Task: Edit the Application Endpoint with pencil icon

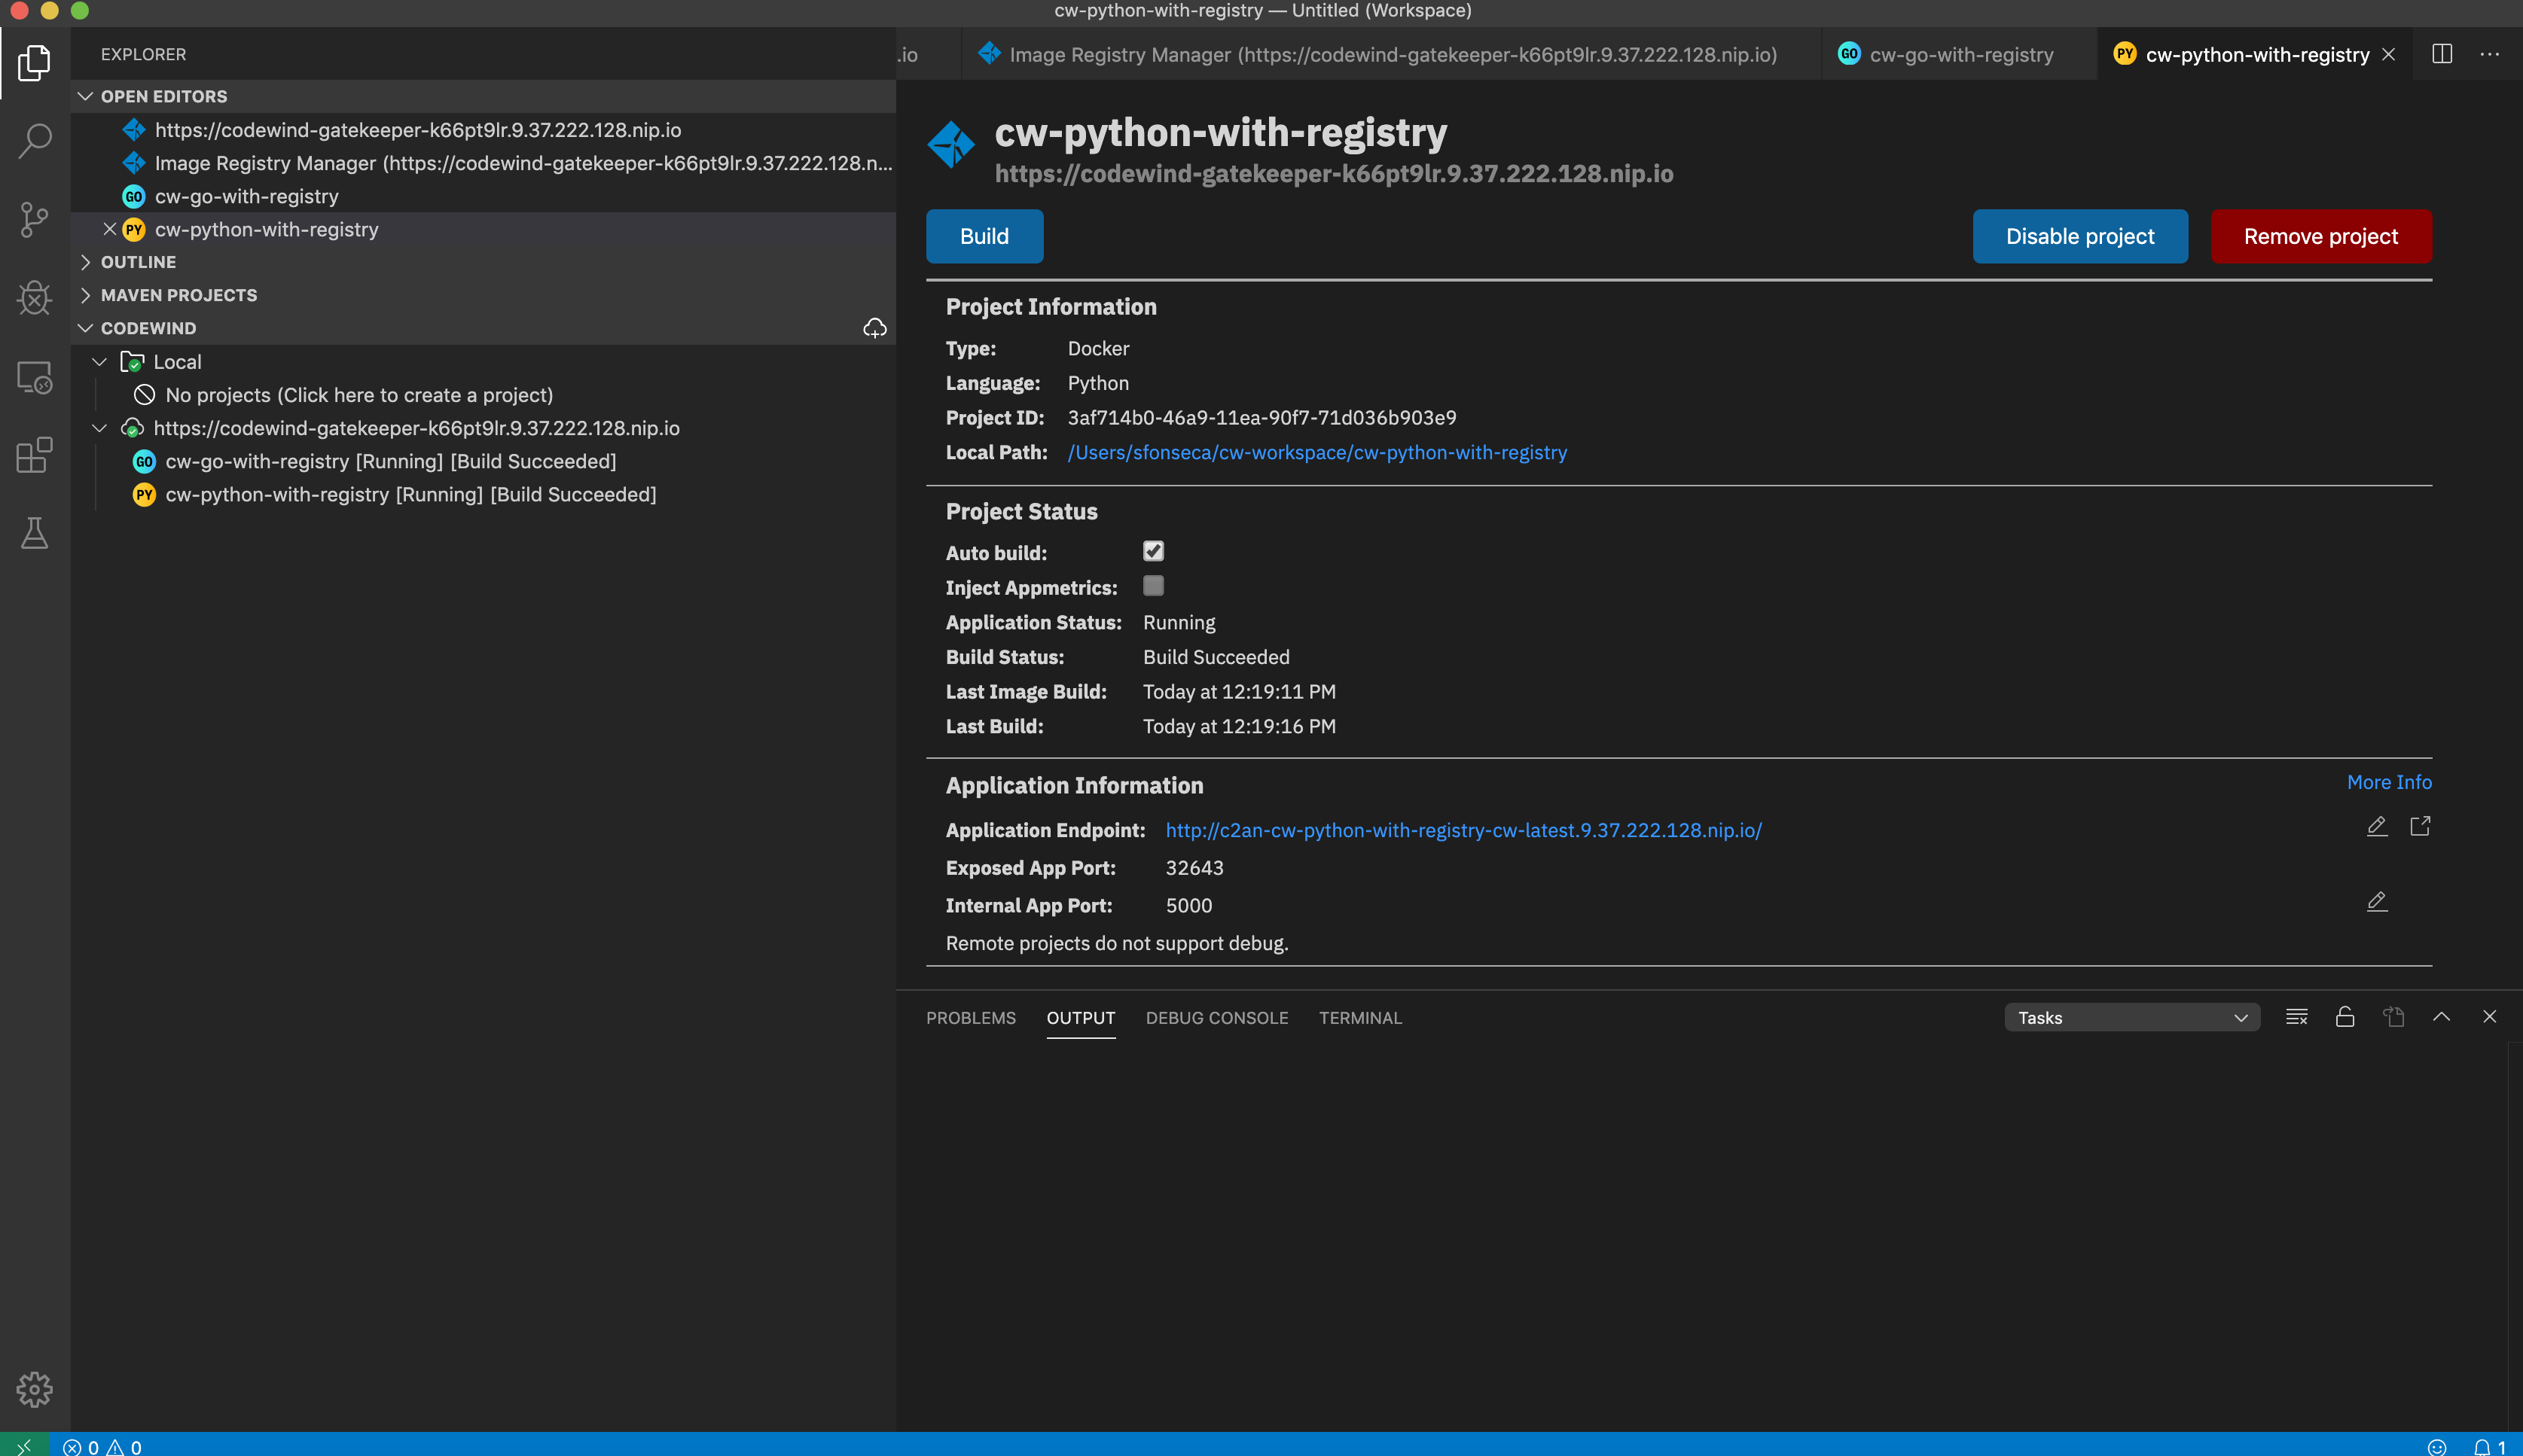Action: coord(2377,826)
